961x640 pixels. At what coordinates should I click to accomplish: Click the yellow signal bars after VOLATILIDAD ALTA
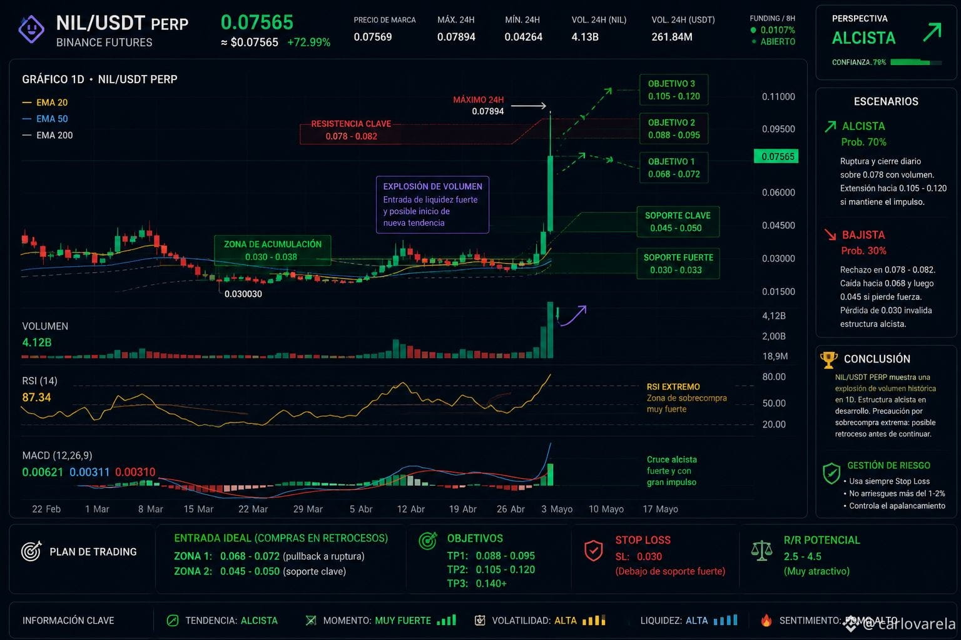[x=594, y=620]
